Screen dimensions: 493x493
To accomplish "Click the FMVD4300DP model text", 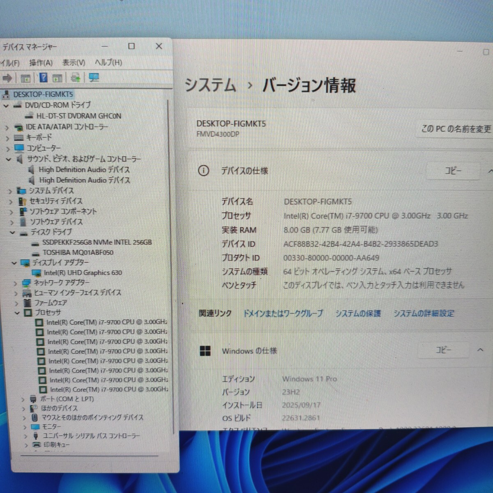I will click(x=218, y=134).
